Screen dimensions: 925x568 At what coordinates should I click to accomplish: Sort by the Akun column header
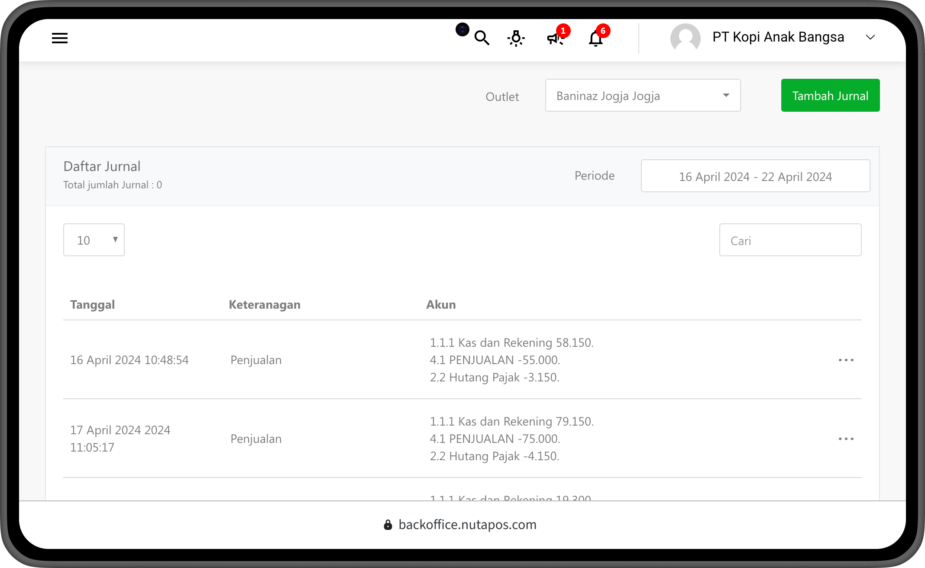pos(441,304)
